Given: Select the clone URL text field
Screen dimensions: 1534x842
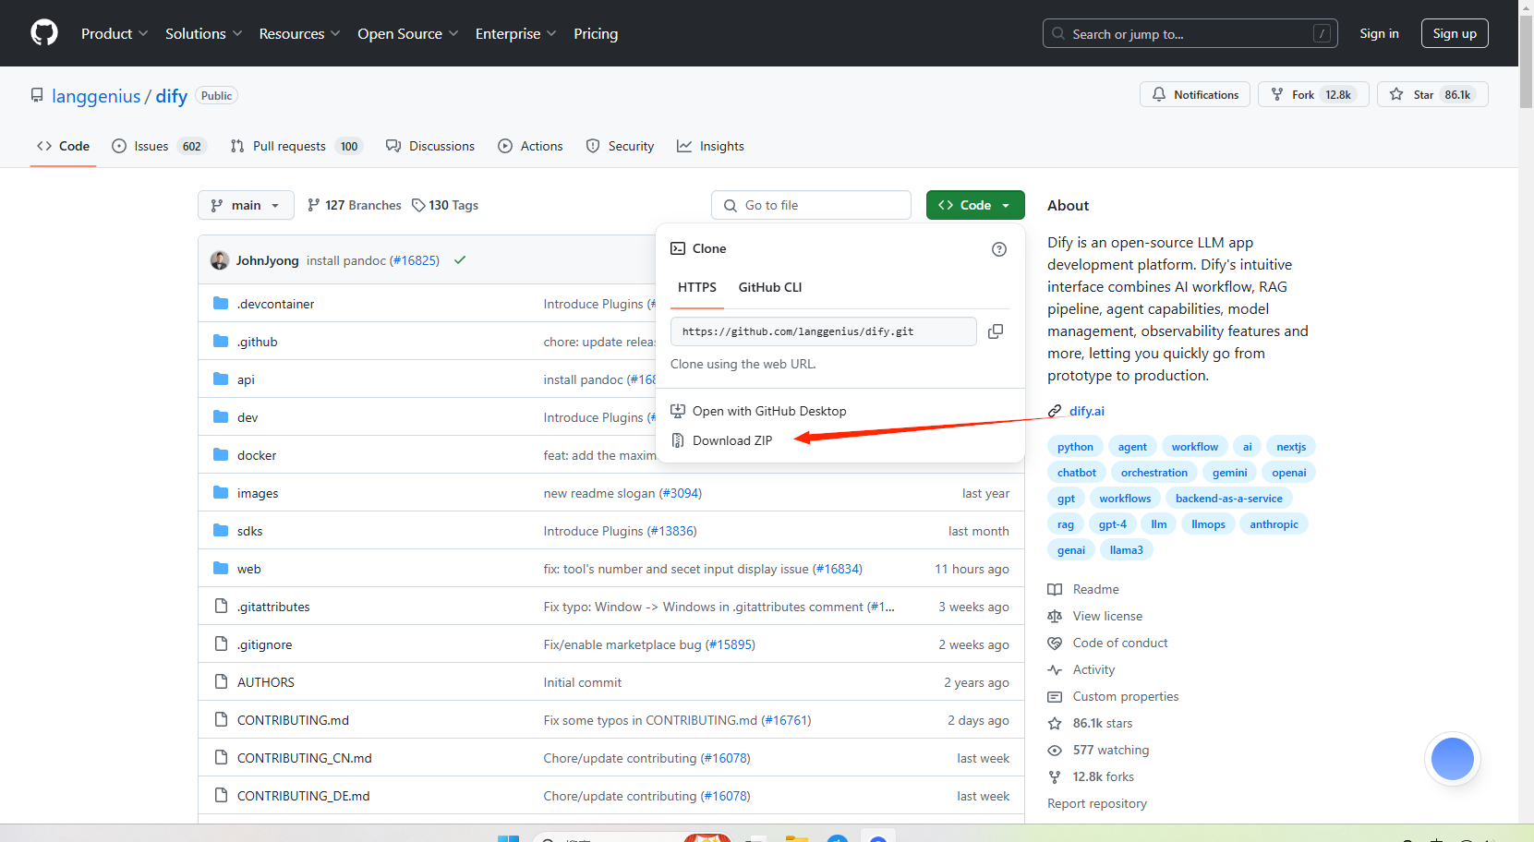Looking at the screenshot, I should 823,331.
